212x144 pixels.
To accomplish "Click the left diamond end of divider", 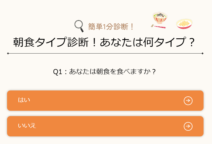I will (8, 53).
